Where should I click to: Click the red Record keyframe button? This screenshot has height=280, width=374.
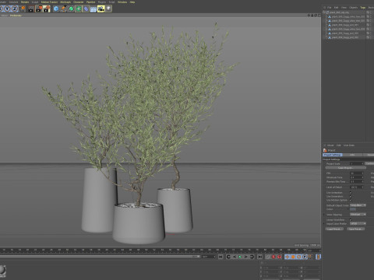click(273, 257)
